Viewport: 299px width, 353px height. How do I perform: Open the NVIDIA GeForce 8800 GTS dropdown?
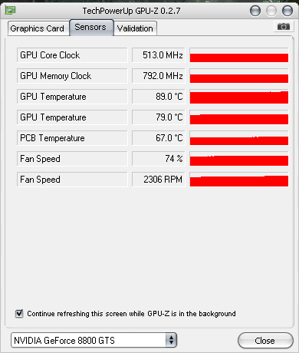(94, 340)
